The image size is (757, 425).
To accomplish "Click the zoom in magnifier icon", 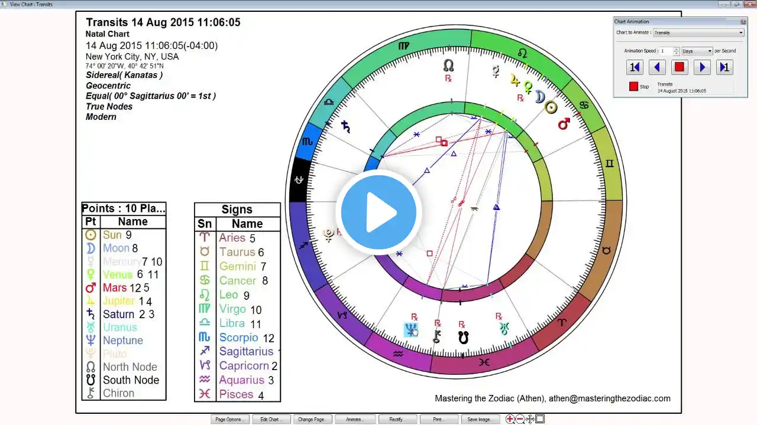I will pyautogui.click(x=510, y=419).
